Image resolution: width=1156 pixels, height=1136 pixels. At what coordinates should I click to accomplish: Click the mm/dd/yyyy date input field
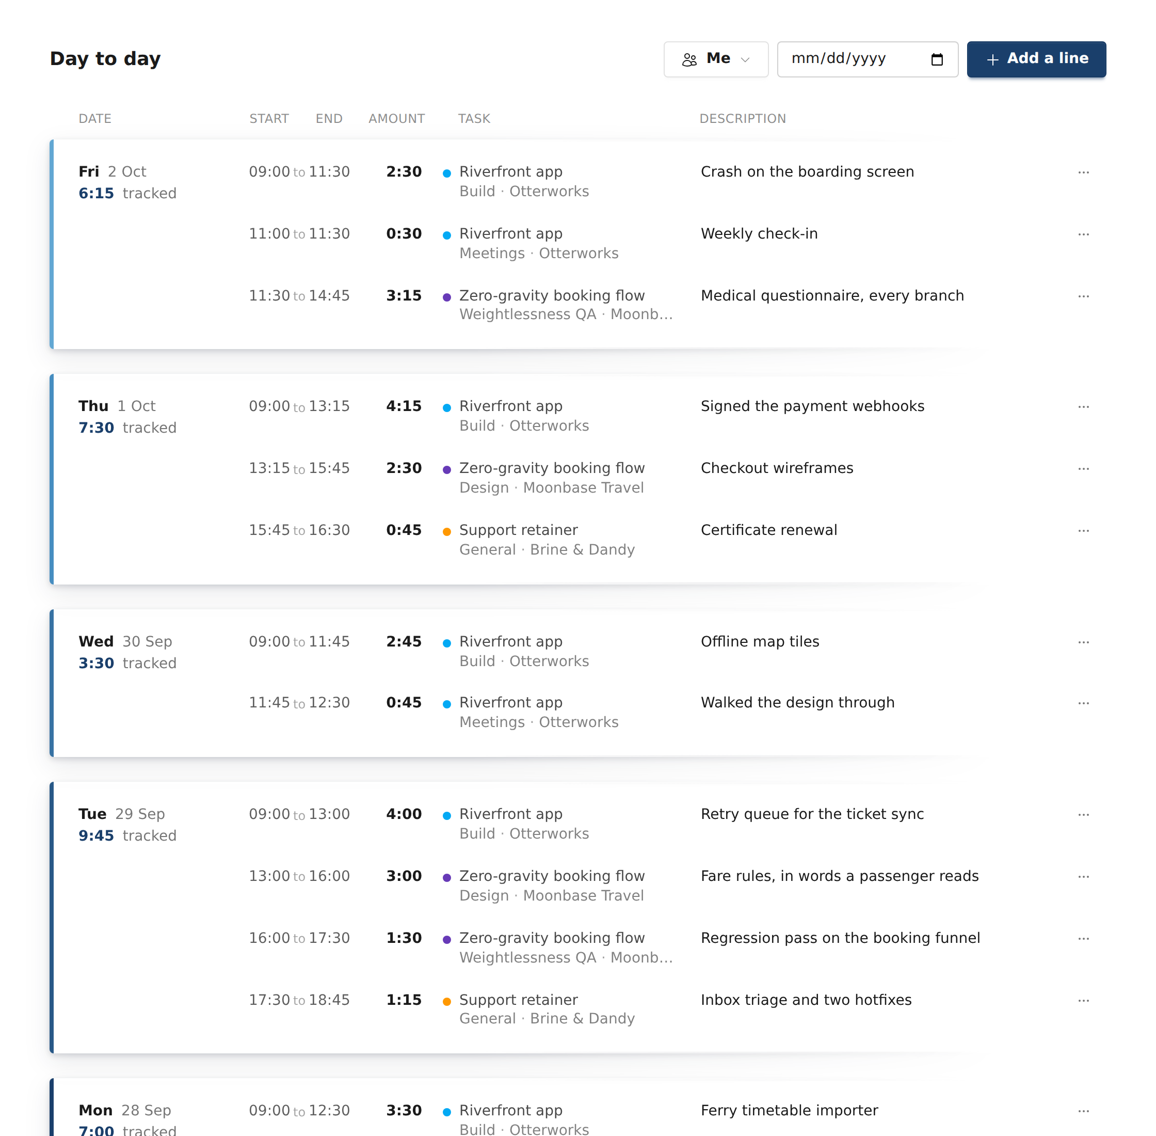point(868,59)
